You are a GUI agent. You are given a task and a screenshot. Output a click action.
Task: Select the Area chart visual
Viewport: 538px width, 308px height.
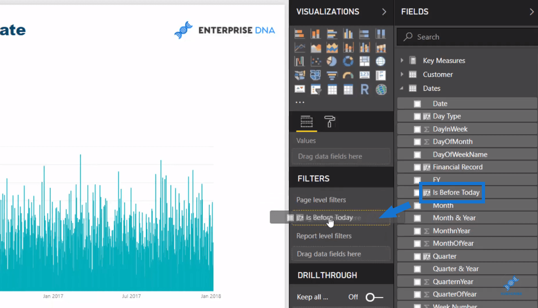[x=316, y=48]
